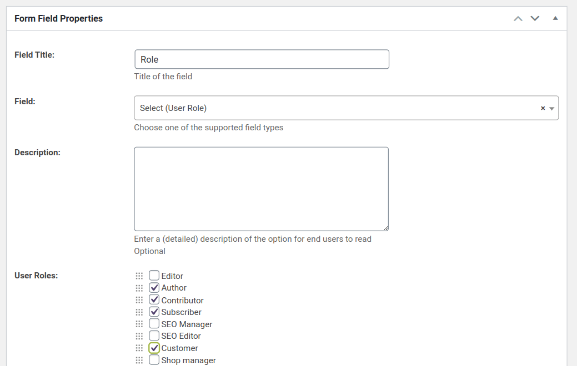This screenshot has height=366, width=577.
Task: Uncheck the Subscriber role checkbox
Action: coord(154,312)
